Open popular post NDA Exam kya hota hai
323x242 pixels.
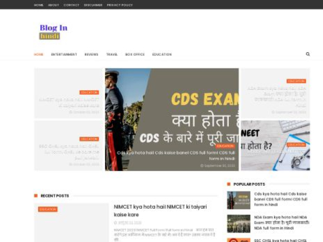(x=282, y=223)
